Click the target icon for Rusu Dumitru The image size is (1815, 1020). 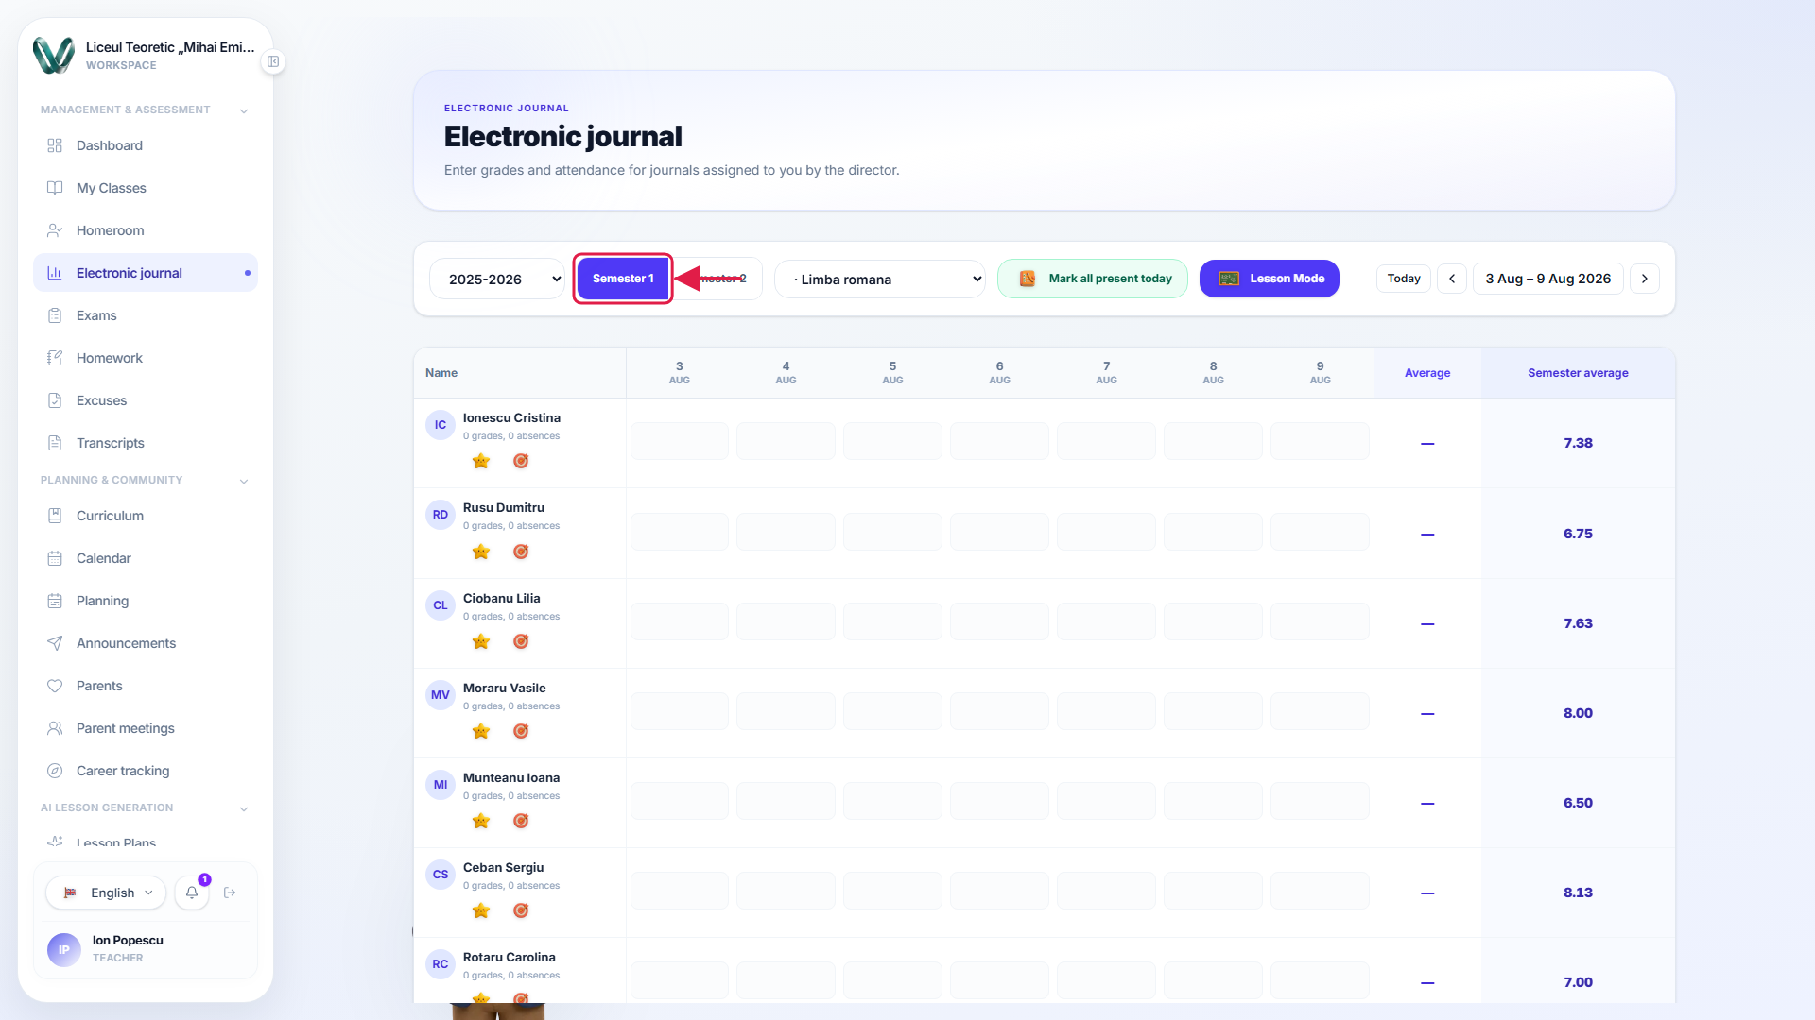click(521, 552)
